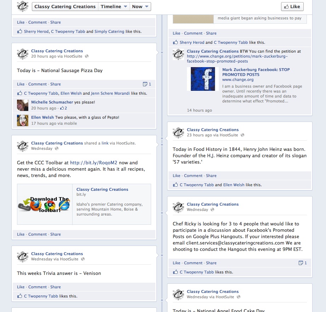The height and width of the screenshot is (312, 326).
Task: Click the Facebook logo petition thumbnail
Action: 203,79
